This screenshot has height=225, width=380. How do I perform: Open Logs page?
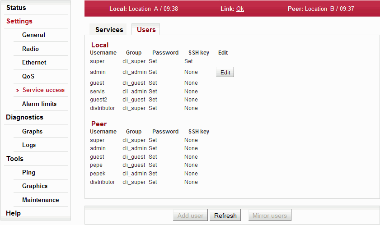pyautogui.click(x=29, y=145)
